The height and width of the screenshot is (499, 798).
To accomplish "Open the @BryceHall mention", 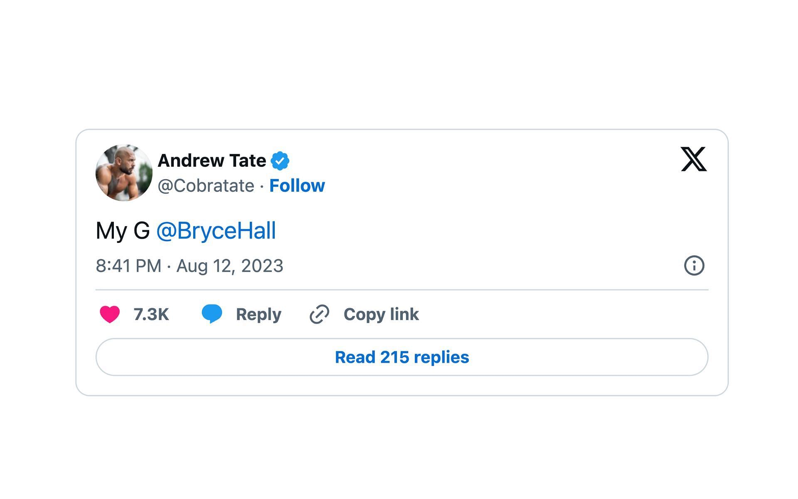I will [x=216, y=230].
